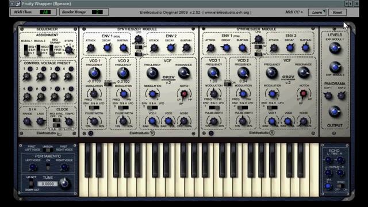
Task: Toggle the MODUL 2 assignment switch in Sequencer
Action: [39, 50]
